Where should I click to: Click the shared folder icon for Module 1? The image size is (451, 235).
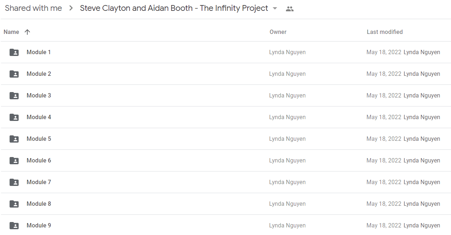click(x=14, y=52)
